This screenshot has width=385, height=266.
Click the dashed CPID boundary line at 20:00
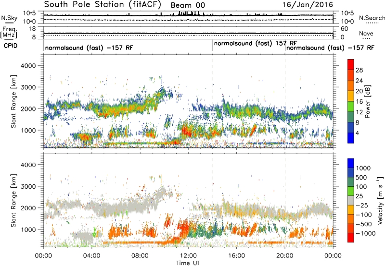click(285, 101)
